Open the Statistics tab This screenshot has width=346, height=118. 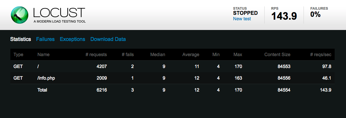(x=20, y=39)
